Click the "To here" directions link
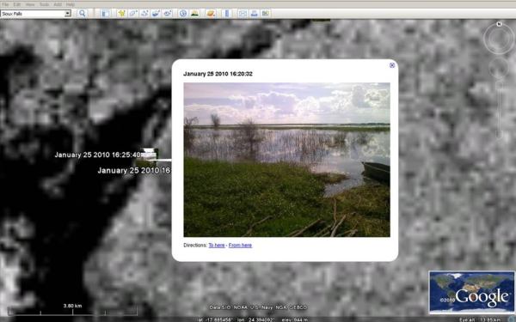Image resolution: width=516 pixels, height=322 pixels. point(217,245)
